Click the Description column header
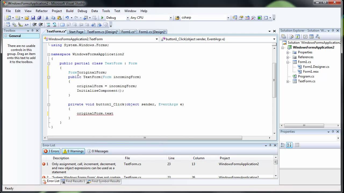The image size is (344, 193). [x=61, y=158]
